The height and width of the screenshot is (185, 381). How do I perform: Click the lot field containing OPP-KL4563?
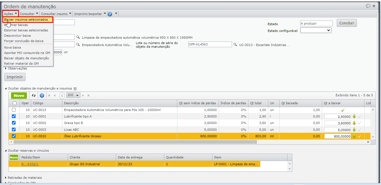point(210,44)
